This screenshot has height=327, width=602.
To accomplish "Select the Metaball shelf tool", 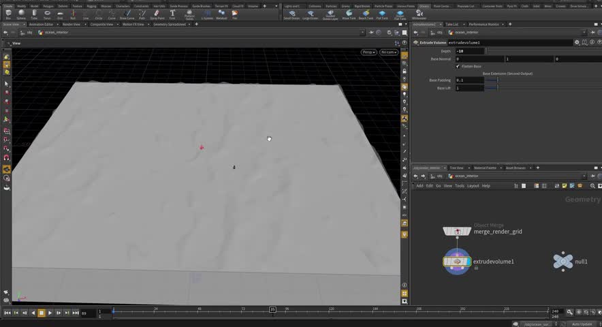I will (x=221, y=14).
